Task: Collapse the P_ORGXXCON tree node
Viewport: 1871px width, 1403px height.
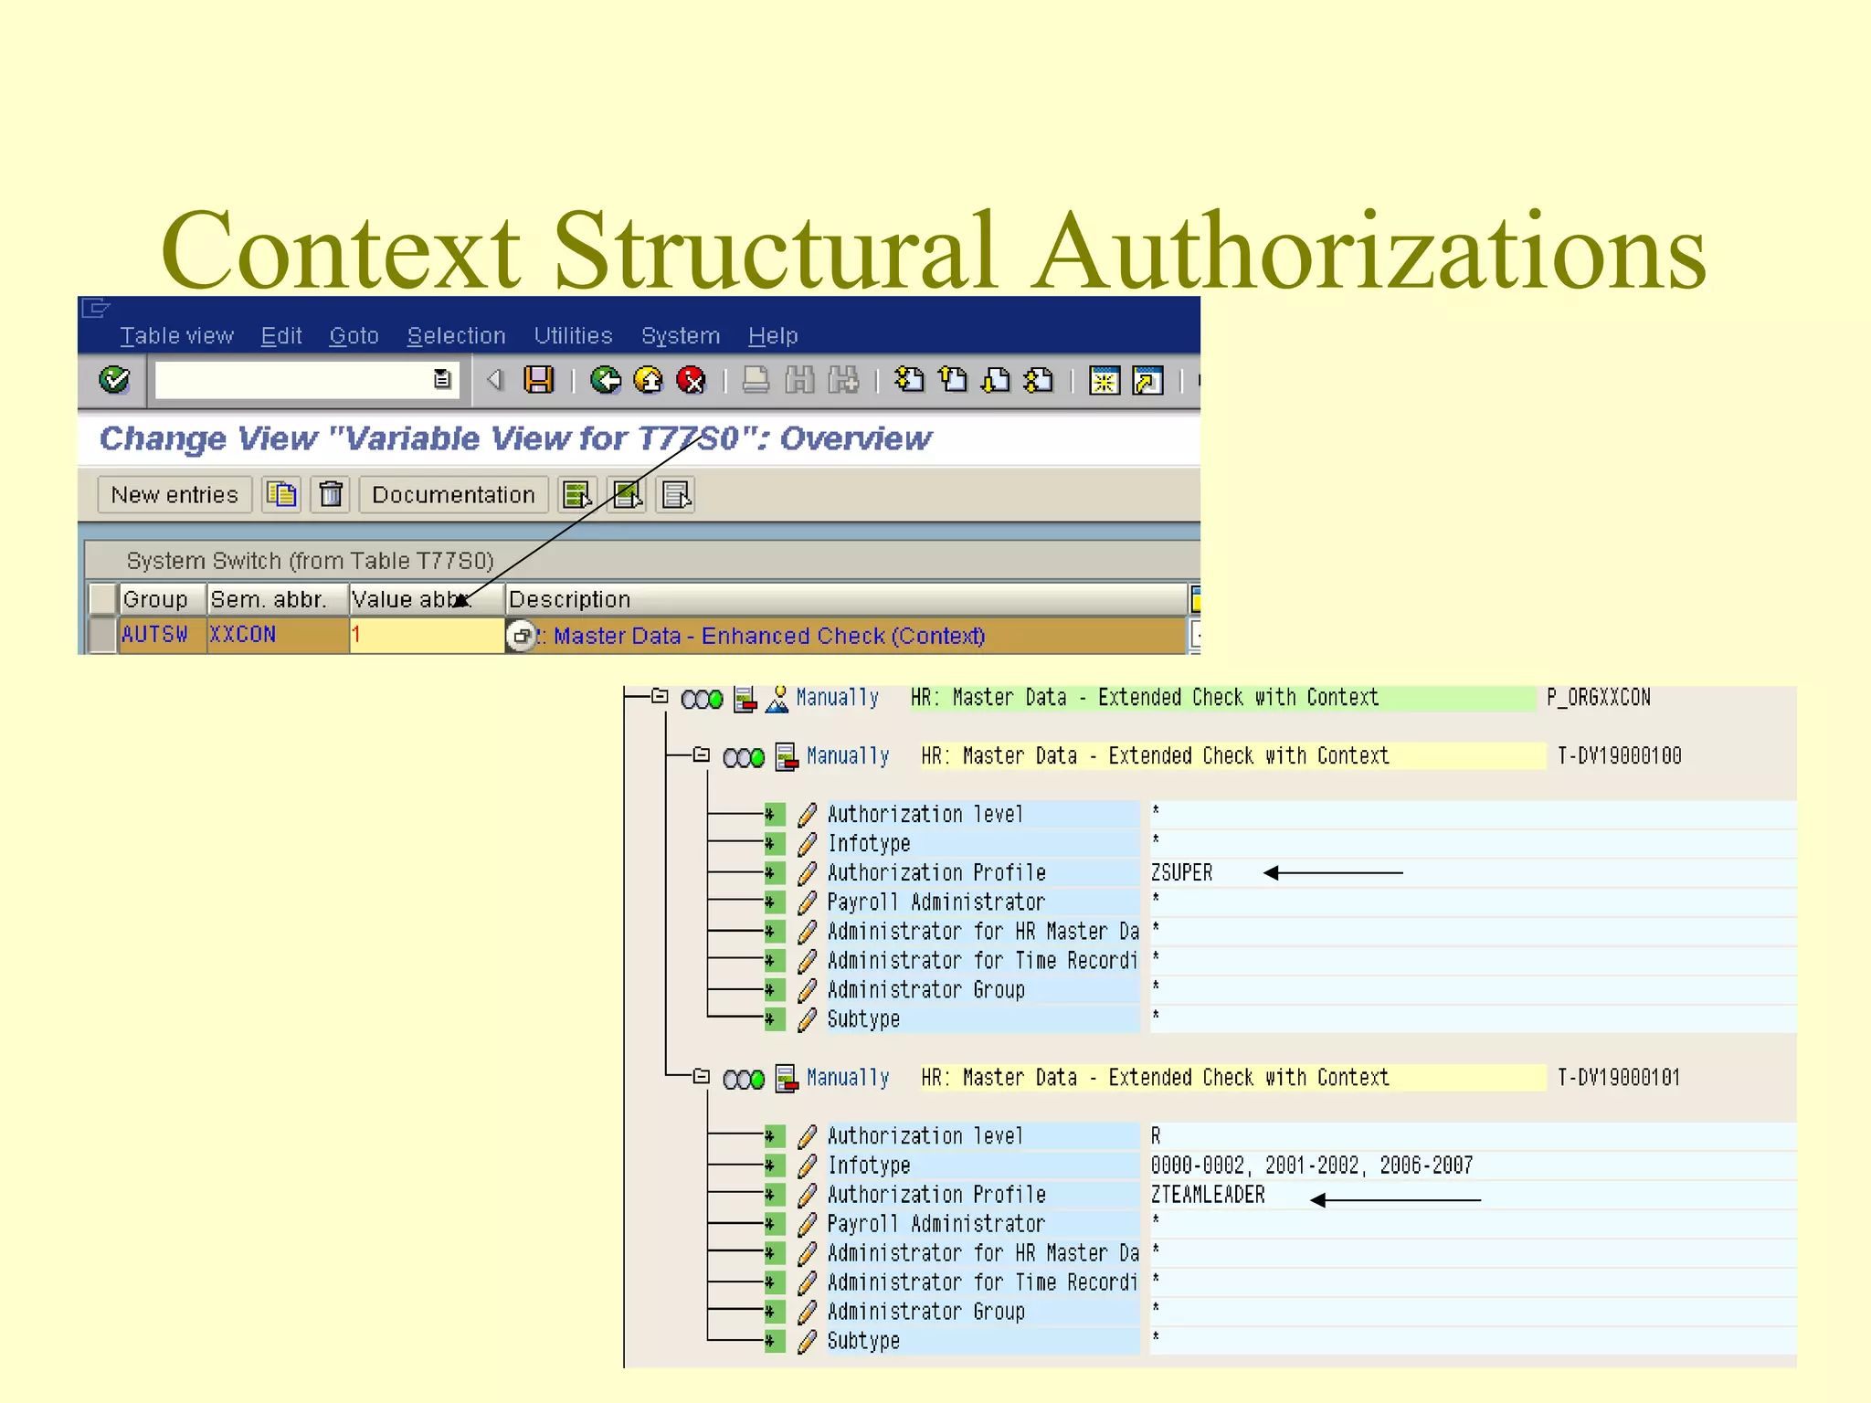Action: click(x=660, y=696)
